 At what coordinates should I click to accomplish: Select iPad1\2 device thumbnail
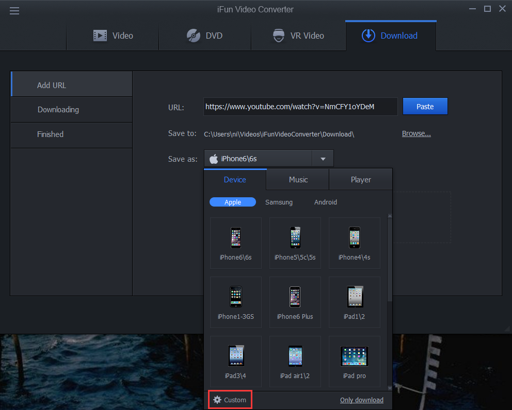[355, 302]
